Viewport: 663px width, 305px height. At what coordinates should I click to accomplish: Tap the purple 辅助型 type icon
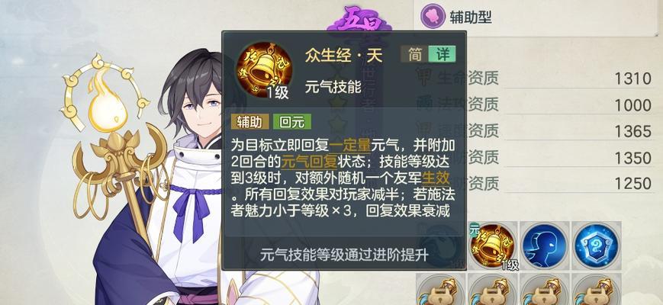click(433, 17)
